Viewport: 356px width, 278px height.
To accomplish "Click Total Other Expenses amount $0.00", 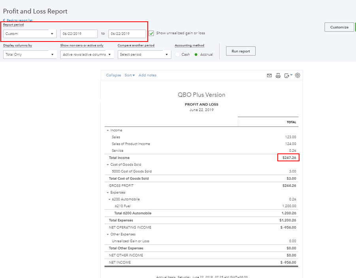I will coord(291,248).
